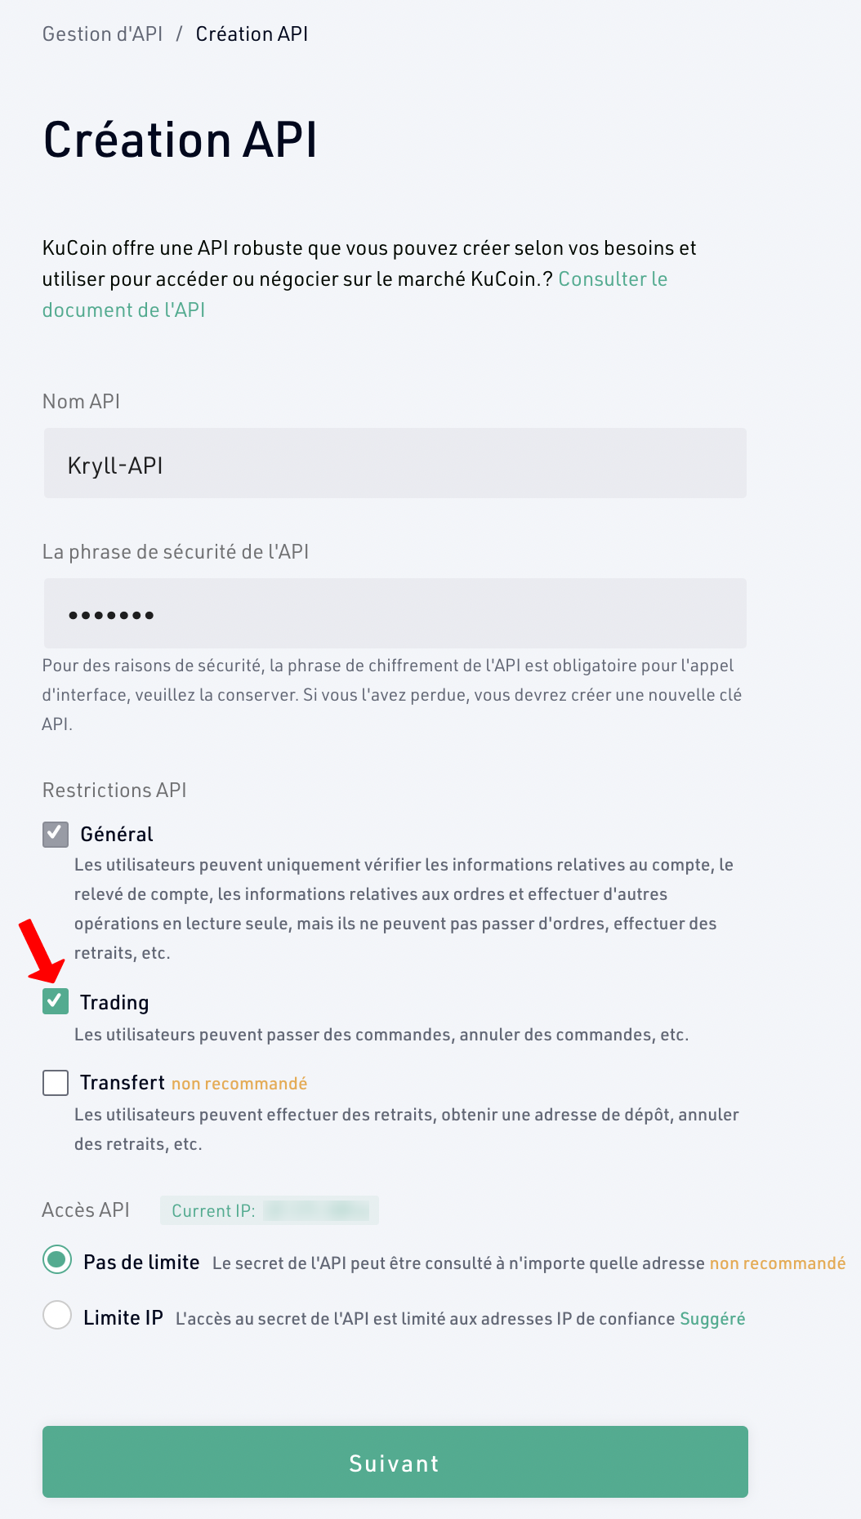This screenshot has width=861, height=1519.
Task: Uncheck the Trading checkbox
Action: (x=56, y=1001)
